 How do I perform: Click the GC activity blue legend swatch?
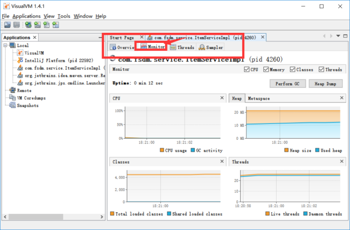pyautogui.click(x=193, y=150)
